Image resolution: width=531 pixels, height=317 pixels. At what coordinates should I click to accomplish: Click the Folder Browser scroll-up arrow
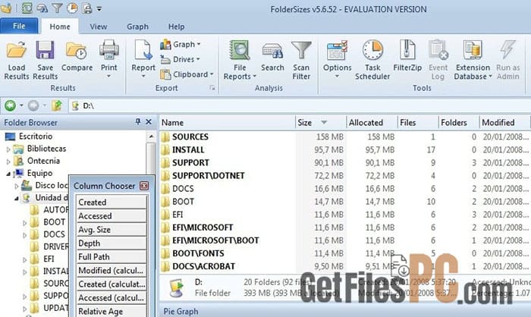coord(152,137)
